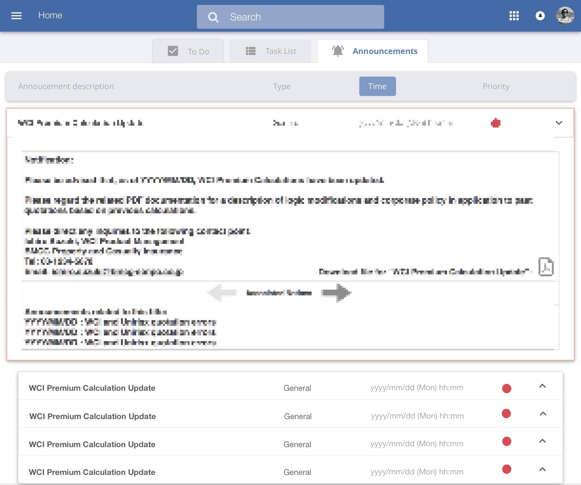Click the notification bell in header
The height and width of the screenshot is (485, 581).
point(540,16)
